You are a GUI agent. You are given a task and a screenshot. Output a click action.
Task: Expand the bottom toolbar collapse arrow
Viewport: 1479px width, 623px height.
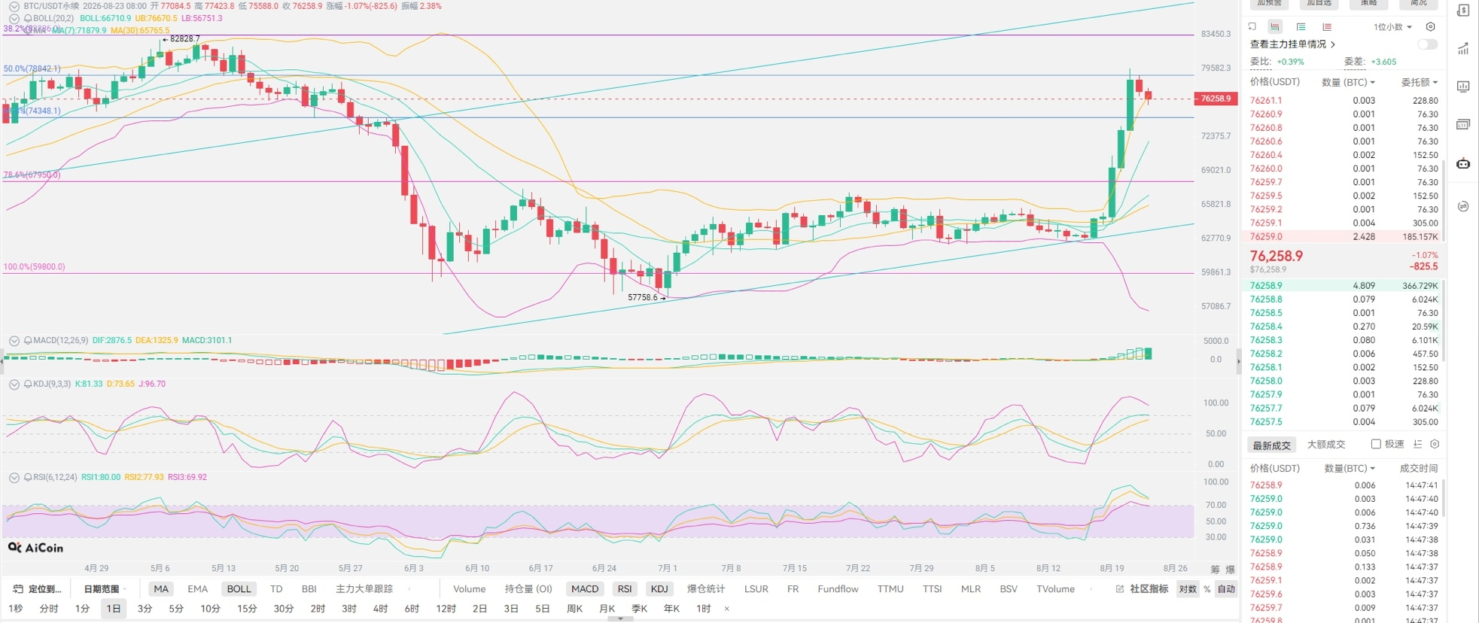pos(620,619)
